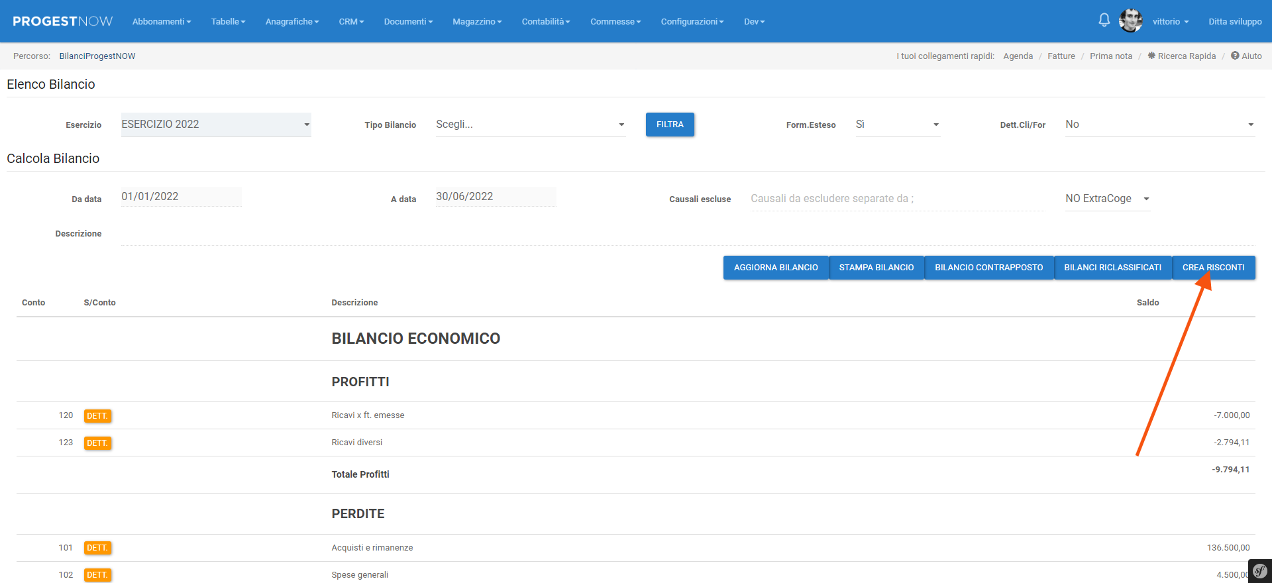This screenshot has width=1272, height=583.
Task: Open the CRM menu
Action: click(351, 22)
